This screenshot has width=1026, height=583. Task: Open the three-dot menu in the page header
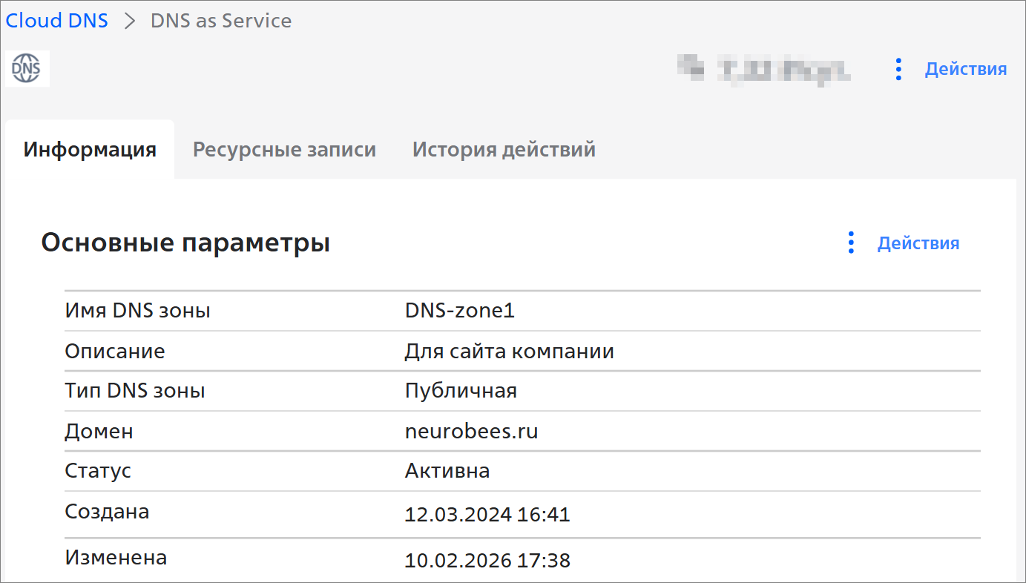click(x=898, y=69)
